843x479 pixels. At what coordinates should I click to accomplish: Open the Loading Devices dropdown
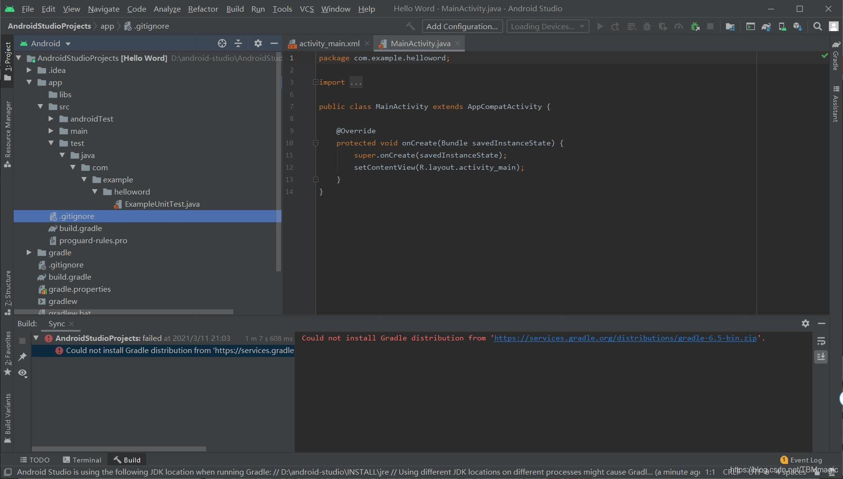click(548, 26)
